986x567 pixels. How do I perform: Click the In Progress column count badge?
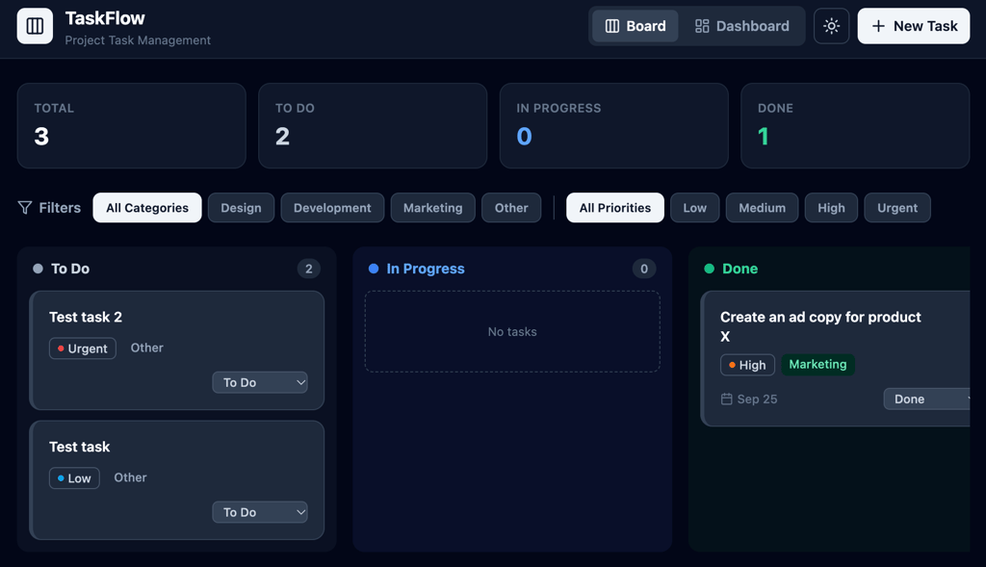644,269
